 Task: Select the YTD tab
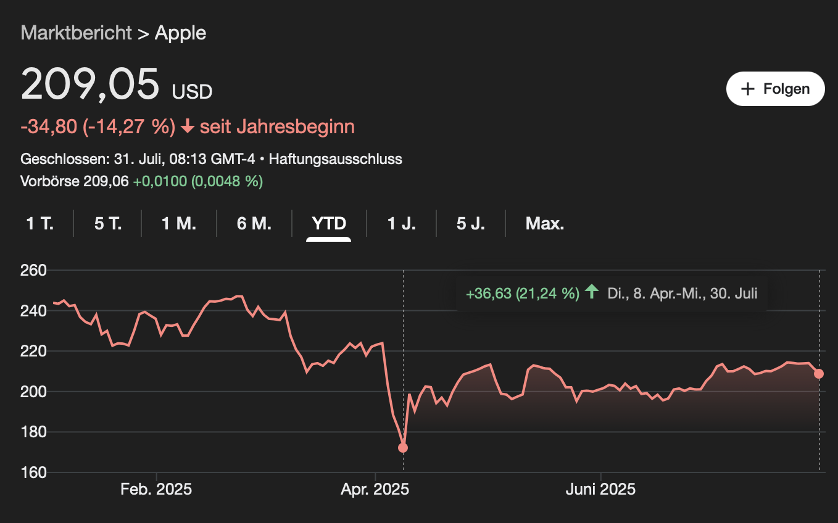[329, 223]
